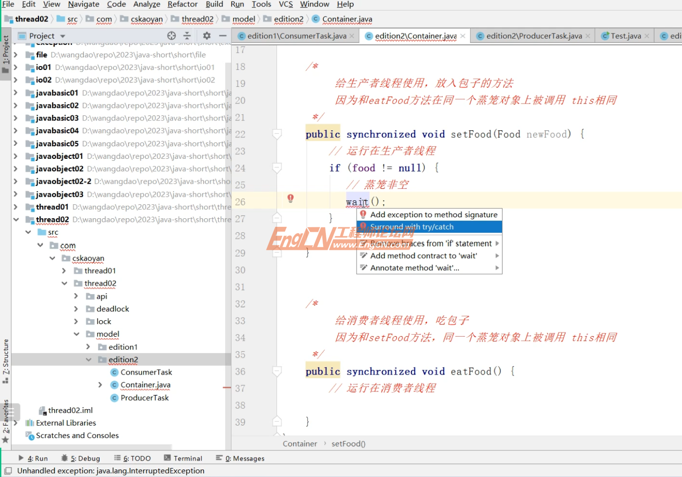
Task: Collapse the edition2 folder in the project tree
Action: (x=88, y=359)
